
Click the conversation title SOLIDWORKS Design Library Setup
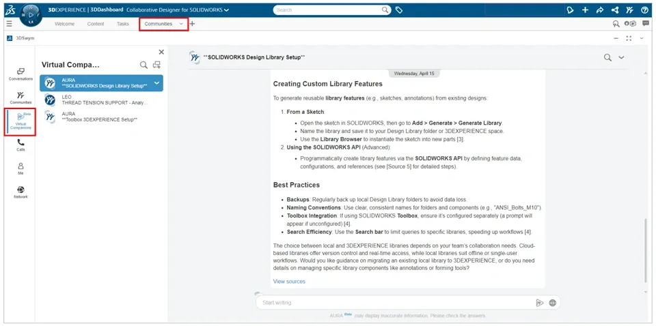click(x=254, y=57)
